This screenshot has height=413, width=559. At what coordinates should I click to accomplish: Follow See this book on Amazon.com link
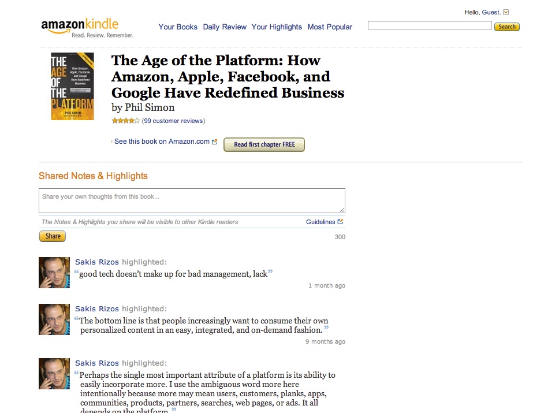(162, 142)
